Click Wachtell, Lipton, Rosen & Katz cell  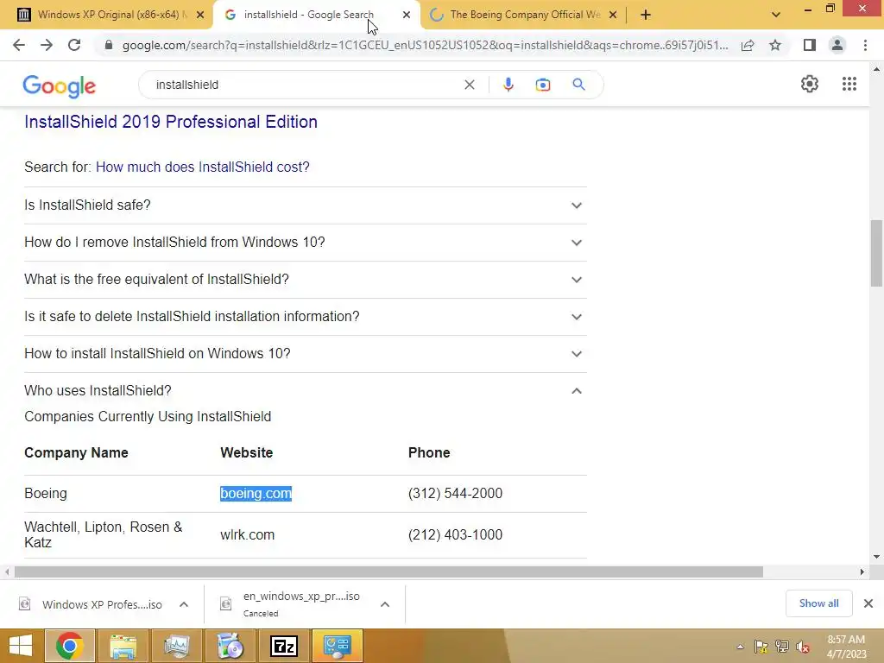[104, 534]
